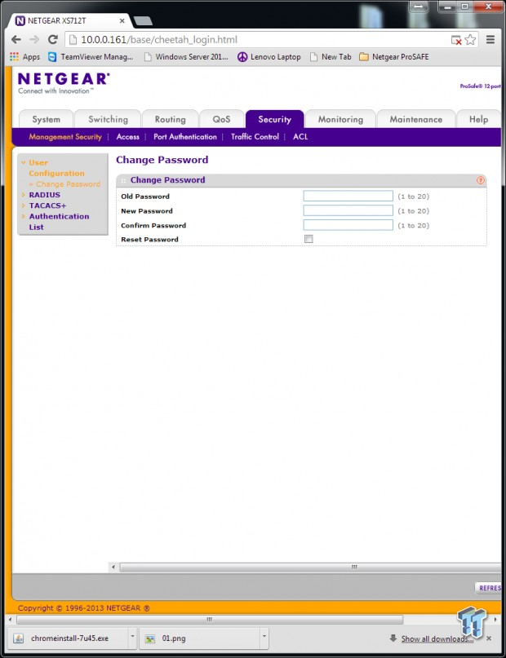Switch to the System tab
506x658 pixels.
[x=47, y=119]
